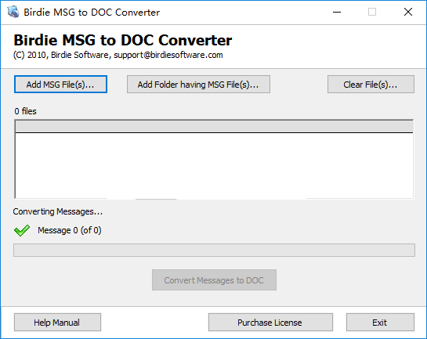The width and height of the screenshot is (427, 339).
Task: Clear File(s) from the list
Action: coord(371,85)
